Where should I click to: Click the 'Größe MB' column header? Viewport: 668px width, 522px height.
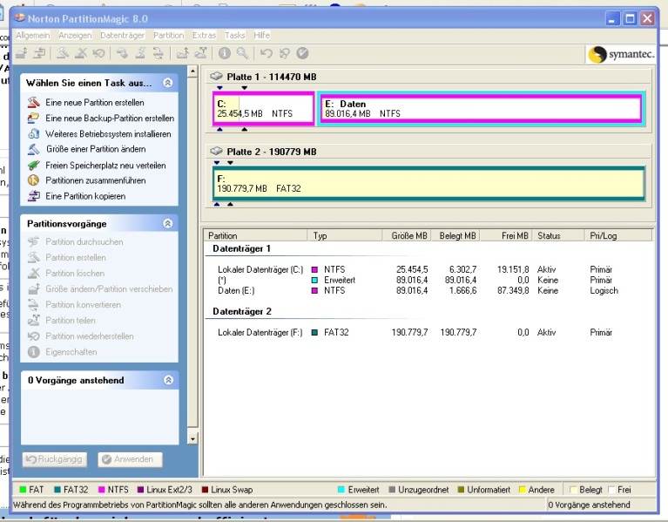tap(407, 235)
